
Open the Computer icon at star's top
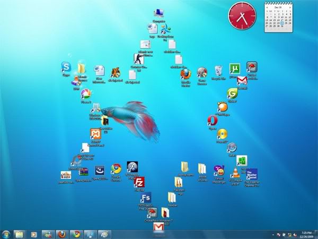click(x=159, y=13)
